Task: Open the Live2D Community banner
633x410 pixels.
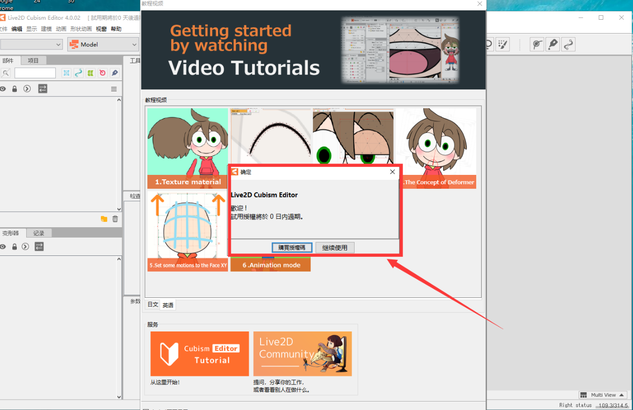Action: (303, 354)
